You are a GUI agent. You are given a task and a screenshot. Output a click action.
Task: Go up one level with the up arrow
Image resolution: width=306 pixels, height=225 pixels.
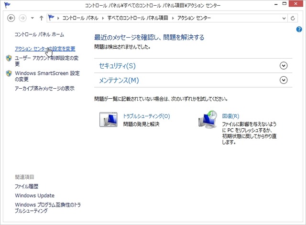pyautogui.click(x=41, y=18)
